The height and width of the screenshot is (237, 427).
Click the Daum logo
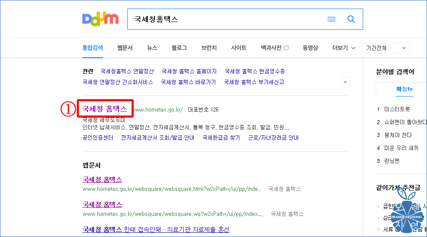100,19
